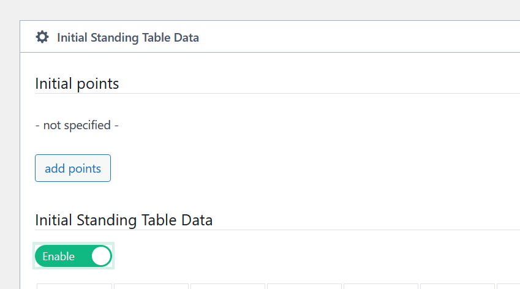The height and width of the screenshot is (289, 520).
Task: Click the gear icon in panel header
Action: (42, 37)
